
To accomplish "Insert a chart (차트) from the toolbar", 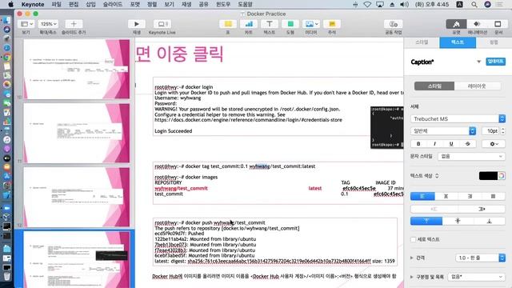I will pos(249,24).
